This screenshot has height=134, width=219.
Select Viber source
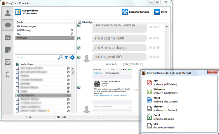point(19,34)
